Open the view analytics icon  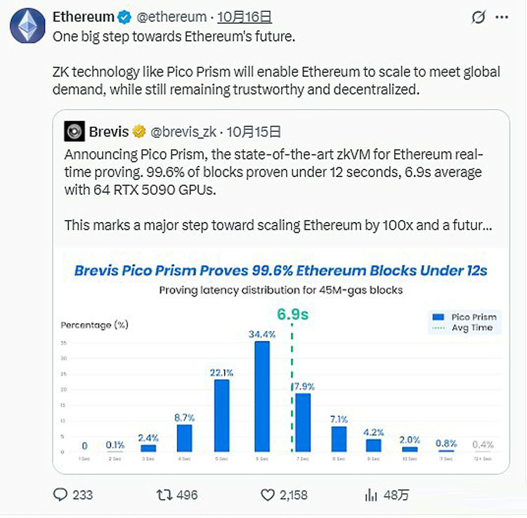click(371, 495)
